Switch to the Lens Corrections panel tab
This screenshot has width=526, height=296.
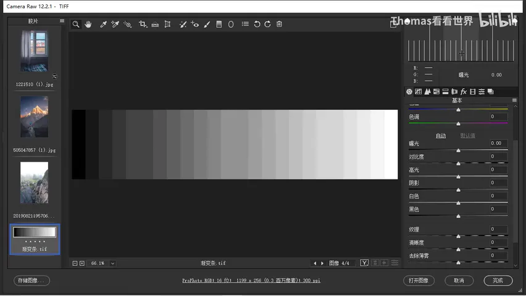(x=454, y=91)
